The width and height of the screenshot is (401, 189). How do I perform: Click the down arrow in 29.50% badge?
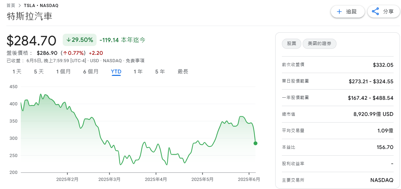pyautogui.click(x=68, y=40)
